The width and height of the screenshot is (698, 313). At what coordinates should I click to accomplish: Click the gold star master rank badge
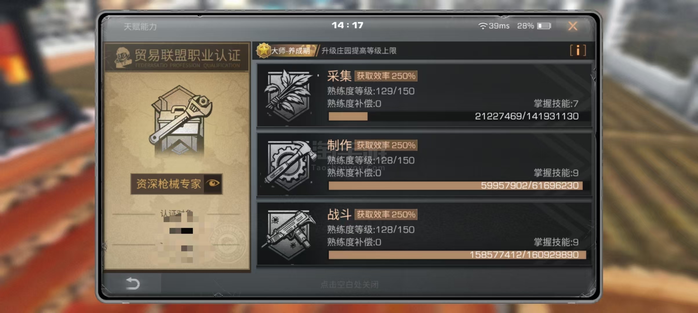click(263, 50)
